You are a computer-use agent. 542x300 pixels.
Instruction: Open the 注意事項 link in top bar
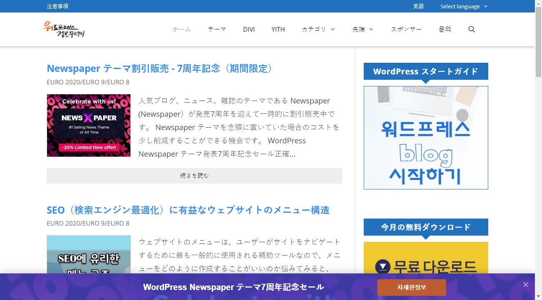click(57, 6)
